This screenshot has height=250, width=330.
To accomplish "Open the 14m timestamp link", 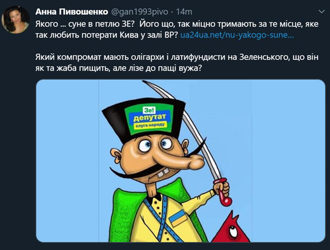I will pos(184,12).
